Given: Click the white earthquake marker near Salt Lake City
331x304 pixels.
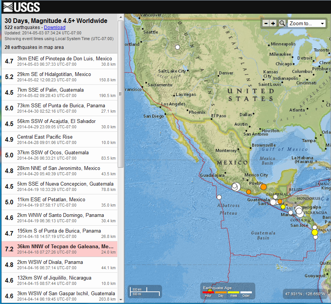Looking at the screenshot, I should point(177,47).
